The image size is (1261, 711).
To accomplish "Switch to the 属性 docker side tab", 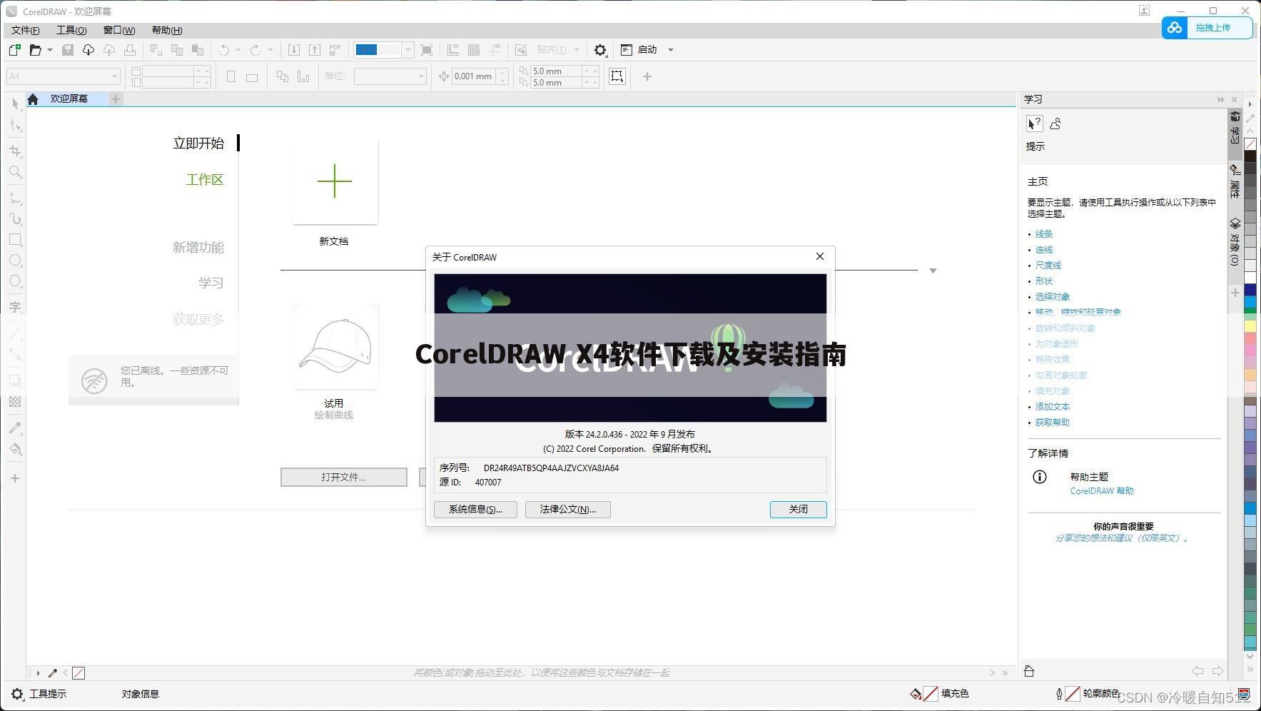I will pos(1235,182).
